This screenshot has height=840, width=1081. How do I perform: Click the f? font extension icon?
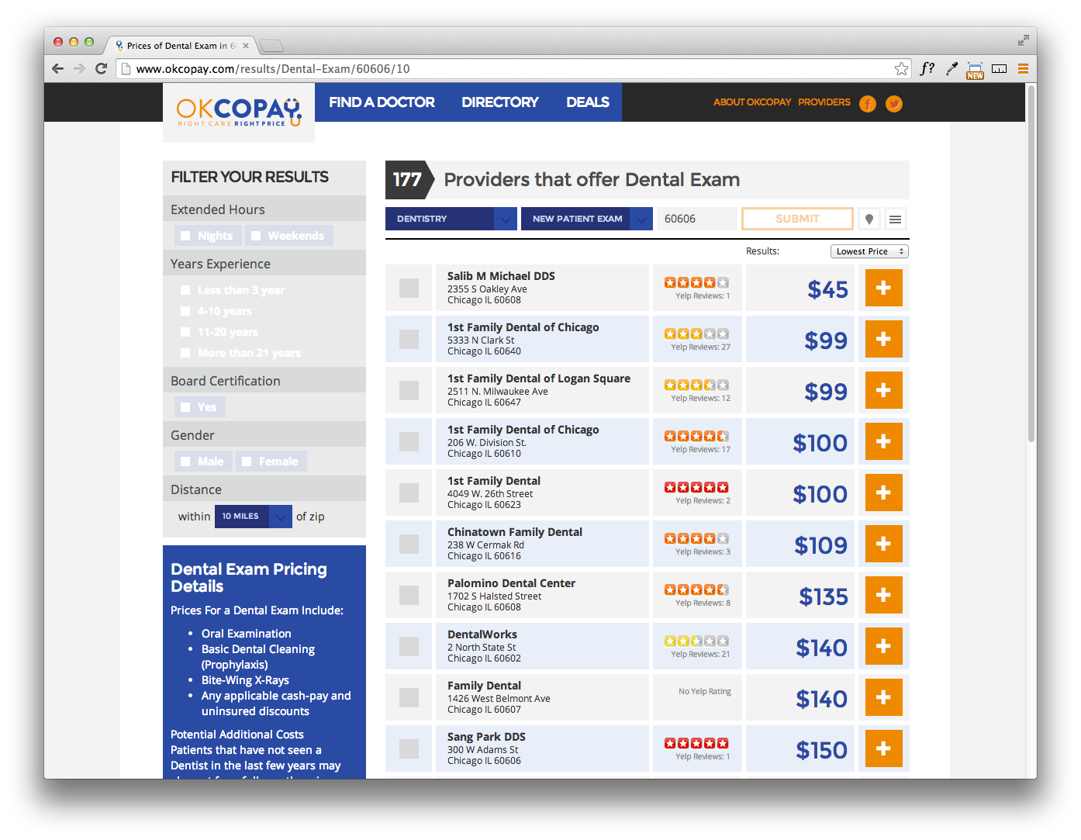point(927,68)
